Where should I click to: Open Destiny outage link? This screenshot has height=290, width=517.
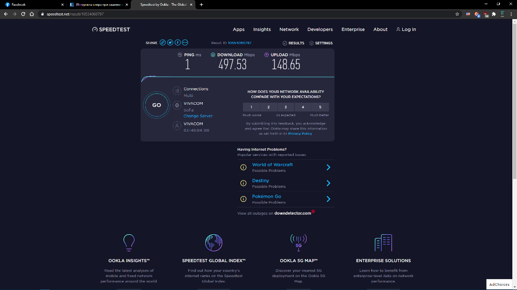click(261, 181)
